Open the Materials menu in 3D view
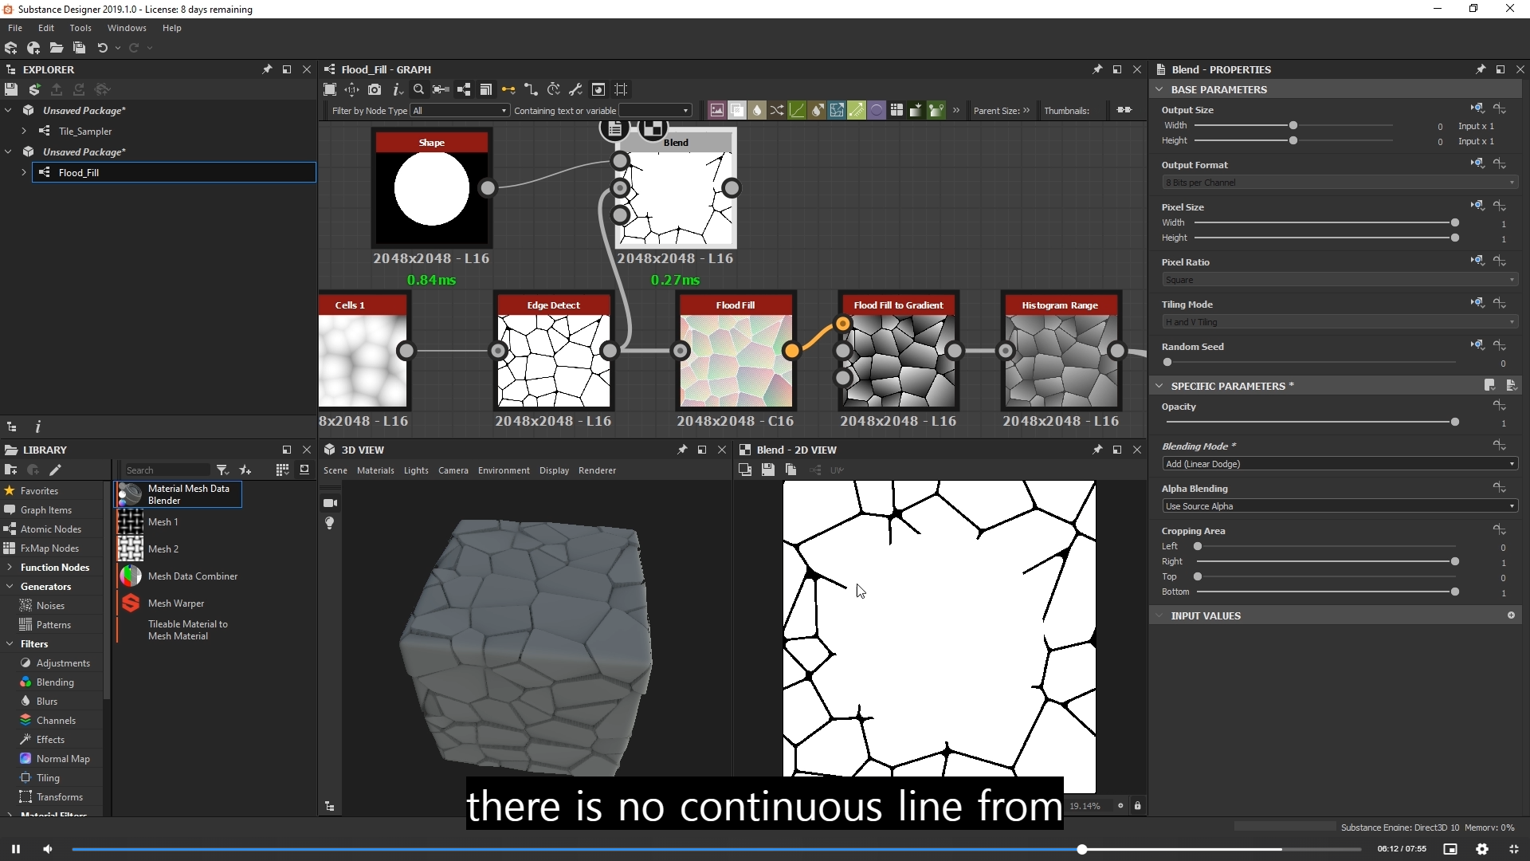1530x861 pixels. click(375, 470)
